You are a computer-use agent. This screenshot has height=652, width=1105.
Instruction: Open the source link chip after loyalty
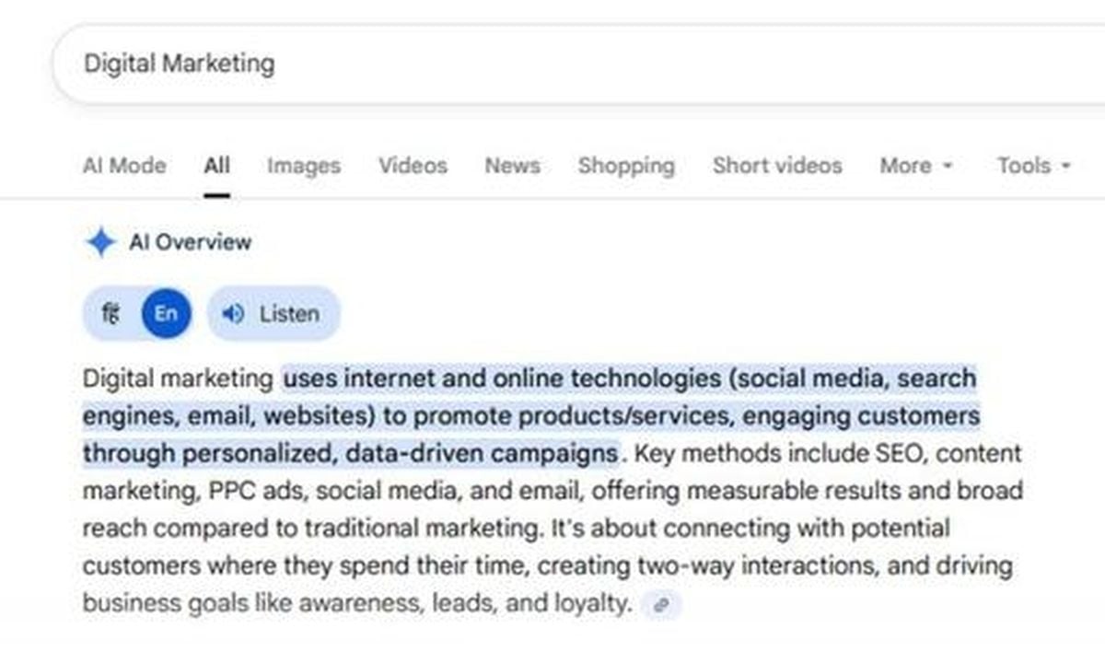(x=663, y=605)
